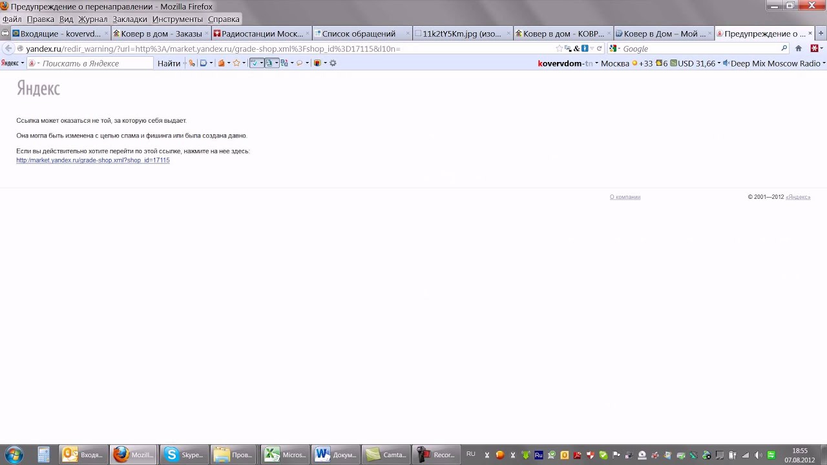Switch to the 11k2tY5Km.jpg tab
This screenshot has height=465, width=827.
point(463,34)
